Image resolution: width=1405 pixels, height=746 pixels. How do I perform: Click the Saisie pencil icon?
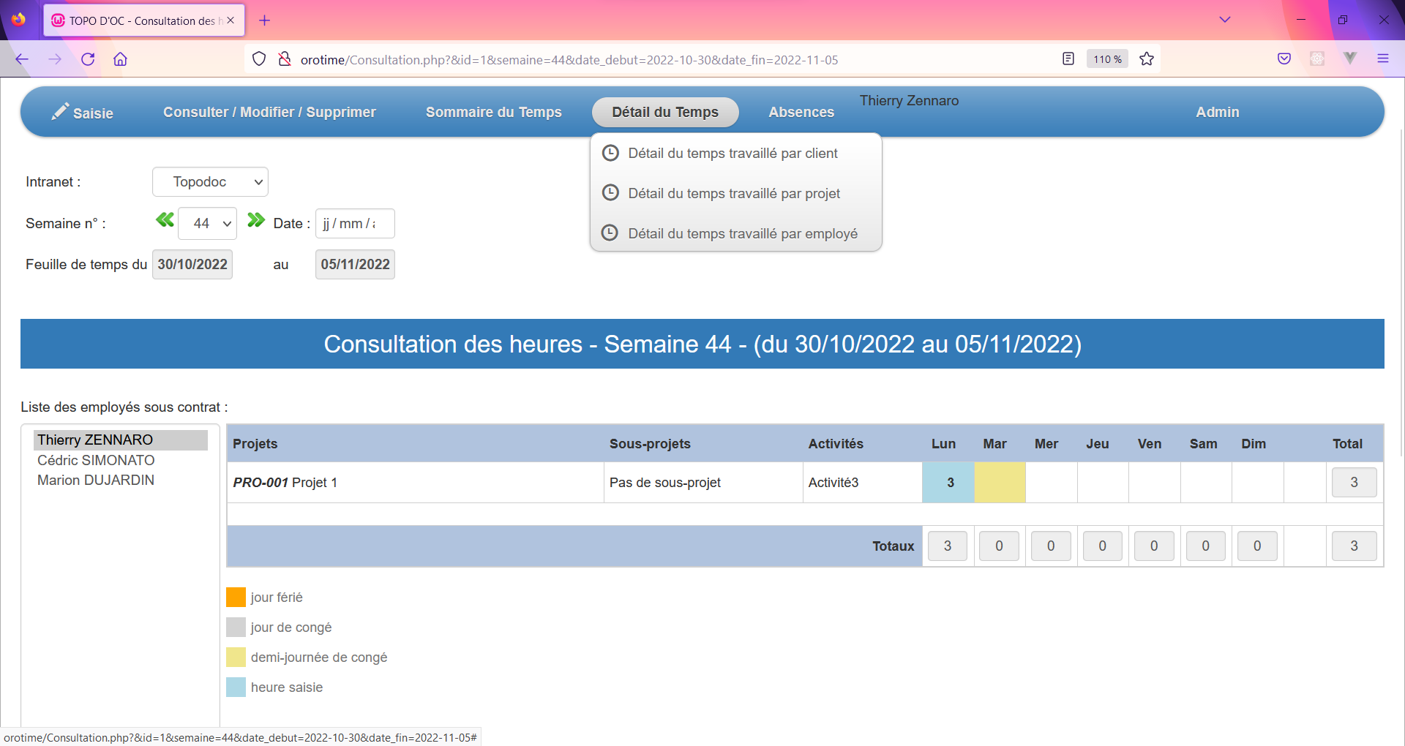60,111
